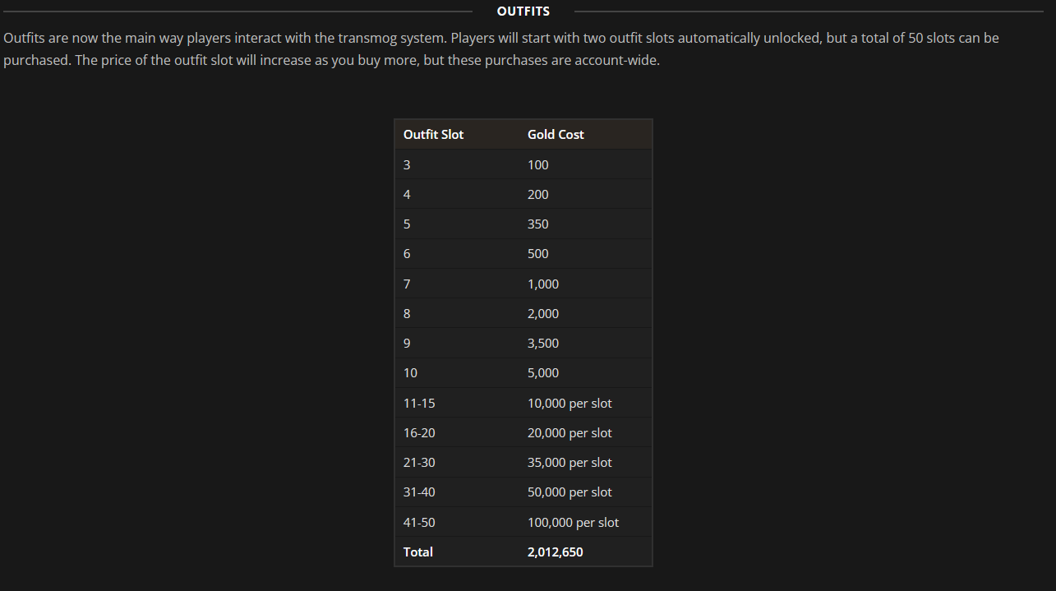Click the 3,500 gold cost cell
This screenshot has height=591, width=1056.
click(543, 344)
